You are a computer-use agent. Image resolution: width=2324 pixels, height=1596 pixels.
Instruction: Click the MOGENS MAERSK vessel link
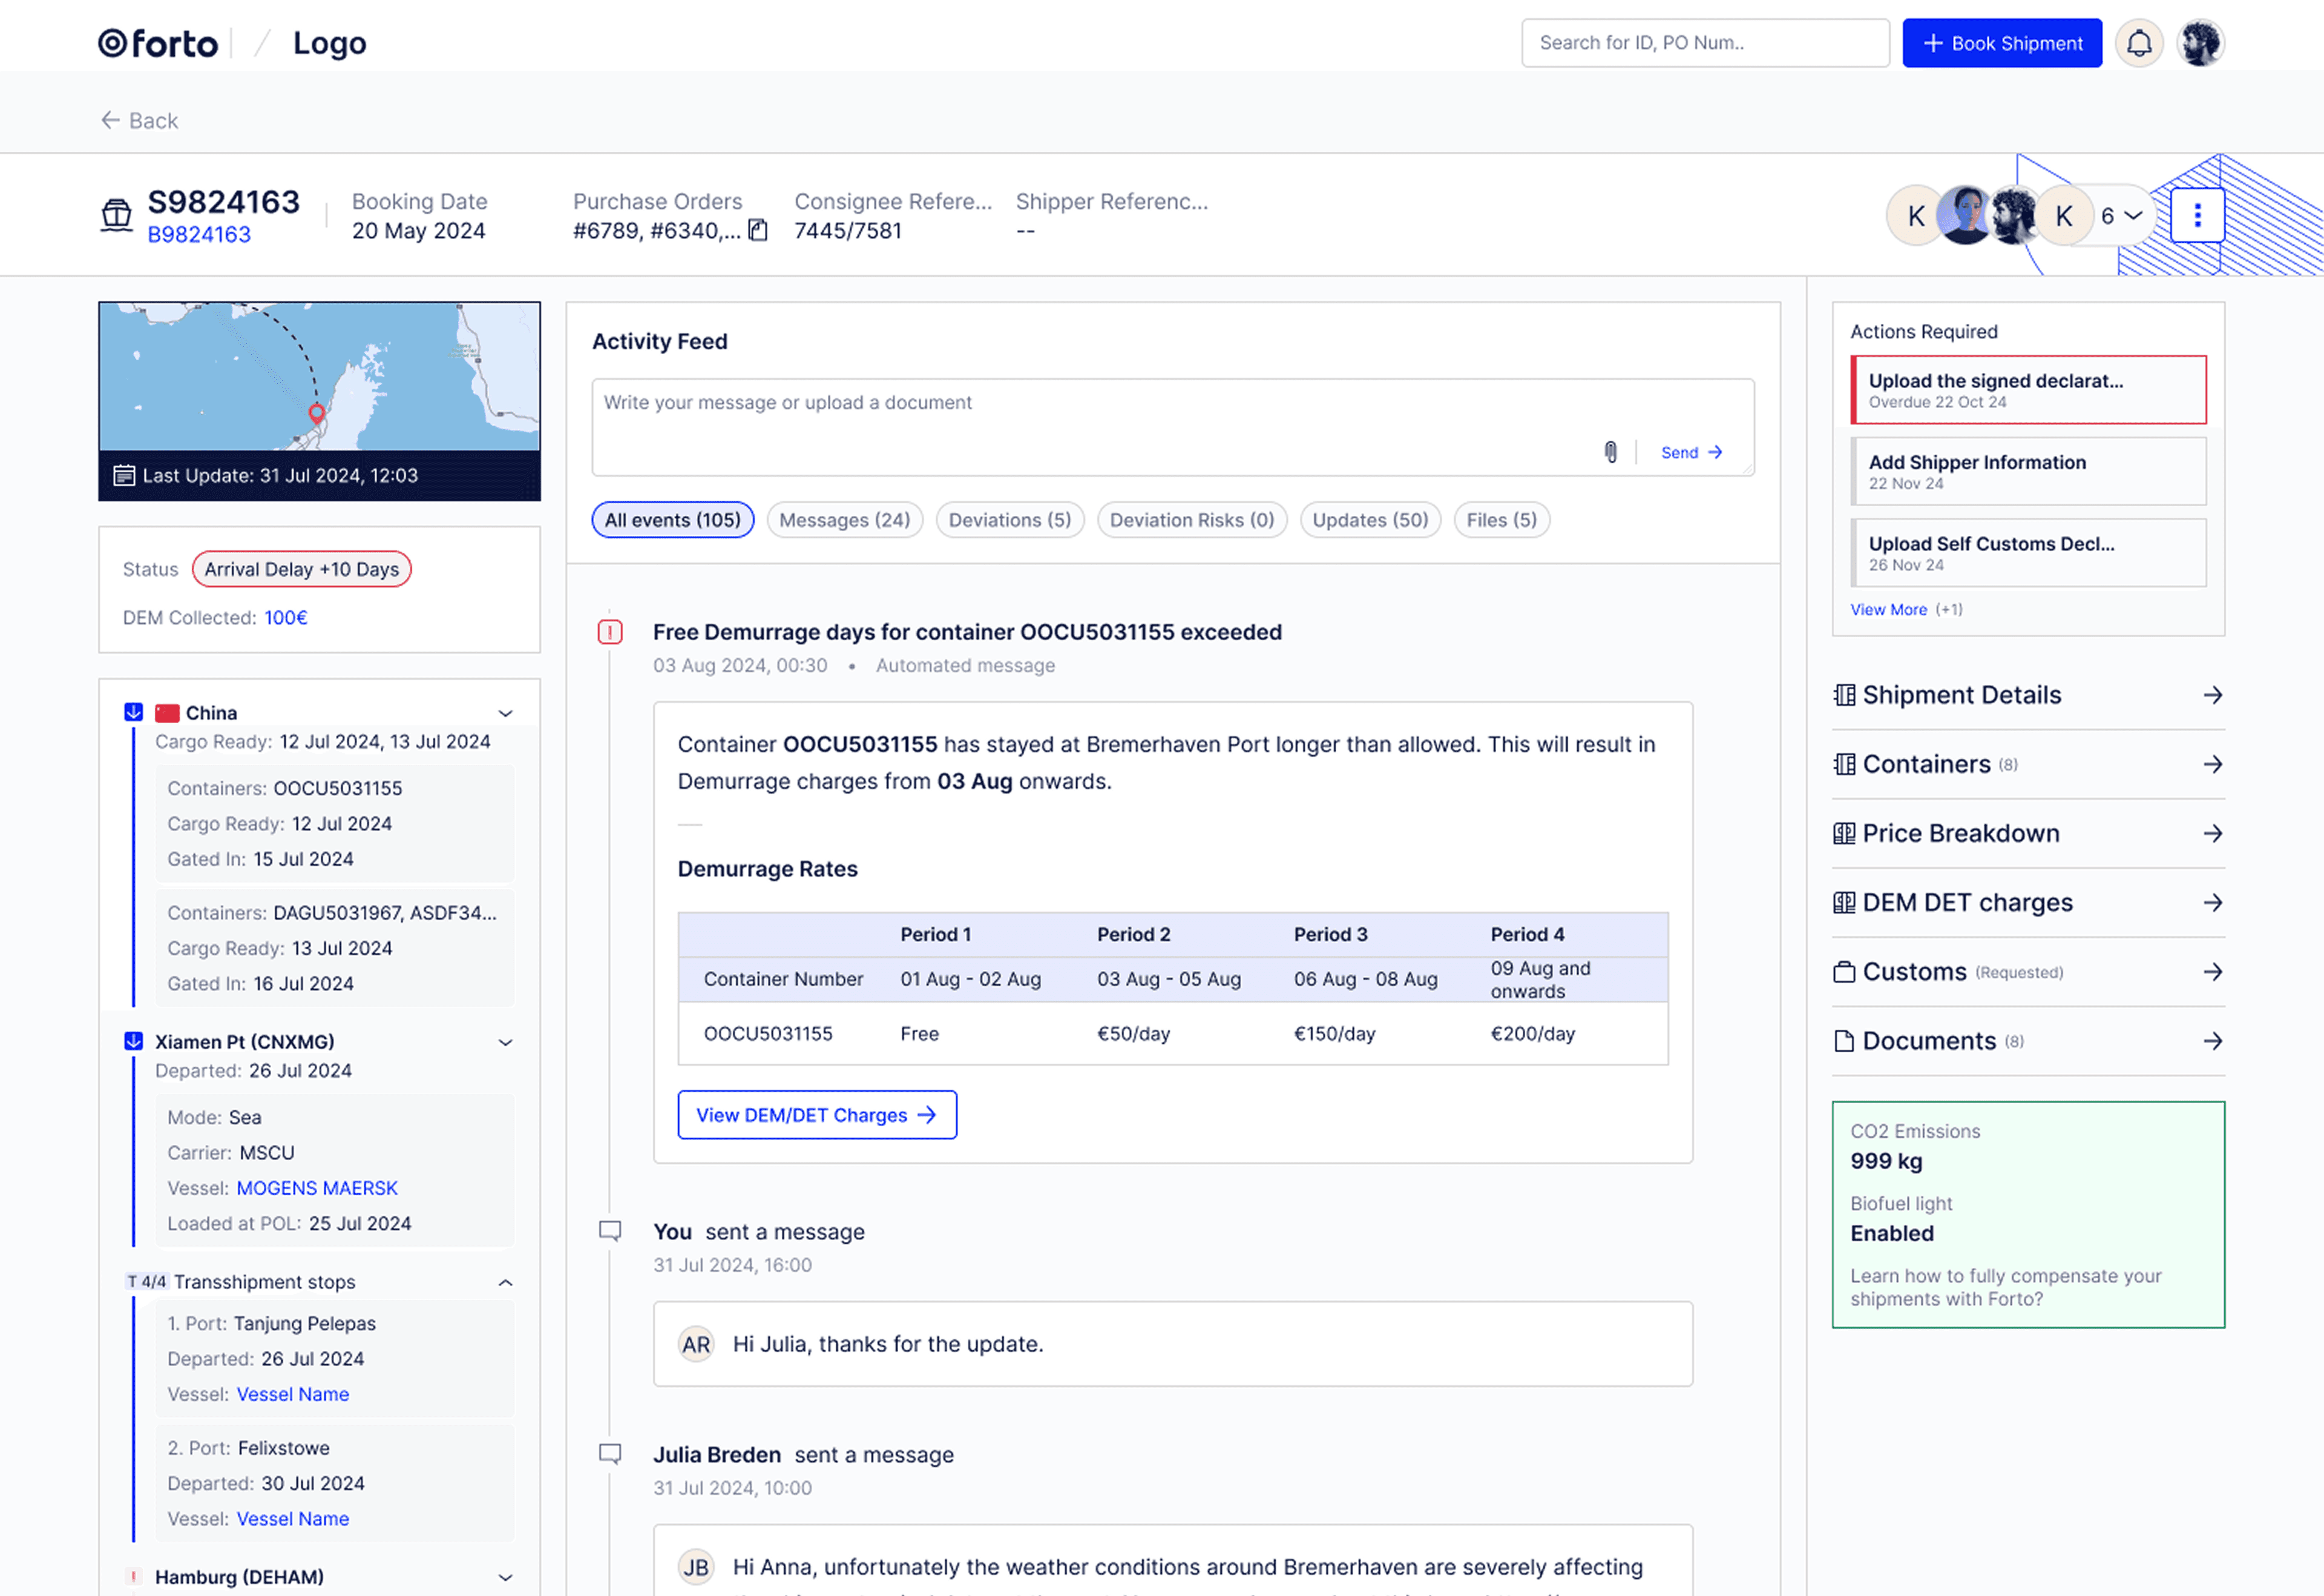click(x=317, y=1188)
